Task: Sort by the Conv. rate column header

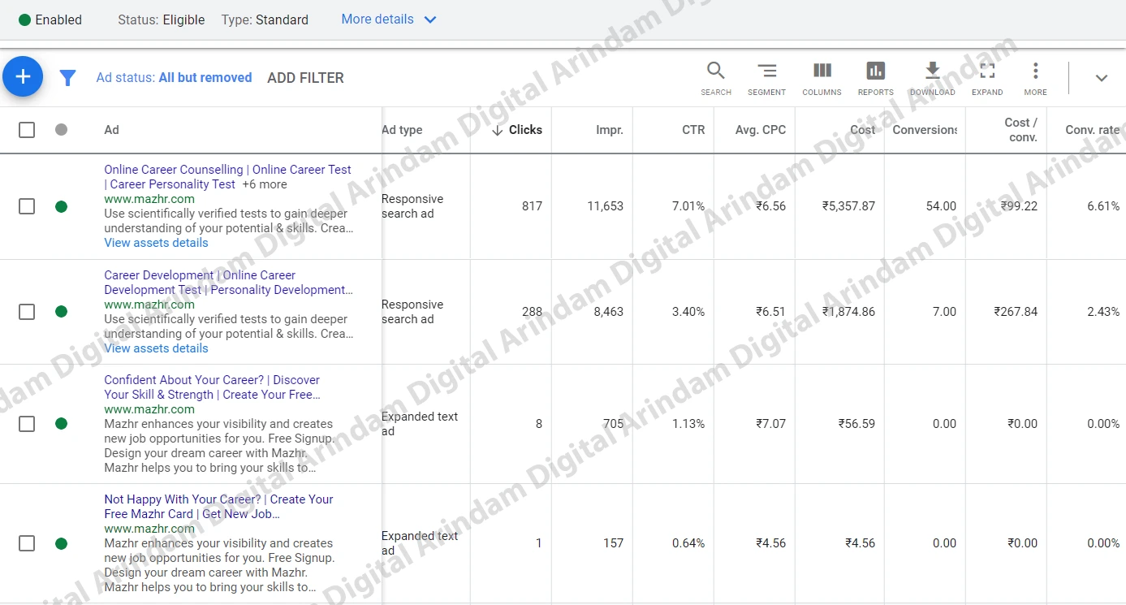Action: [1092, 130]
